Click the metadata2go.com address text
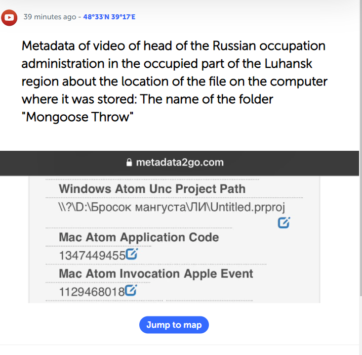Image resolution: width=362 pixels, height=355 pixels. coord(179,162)
